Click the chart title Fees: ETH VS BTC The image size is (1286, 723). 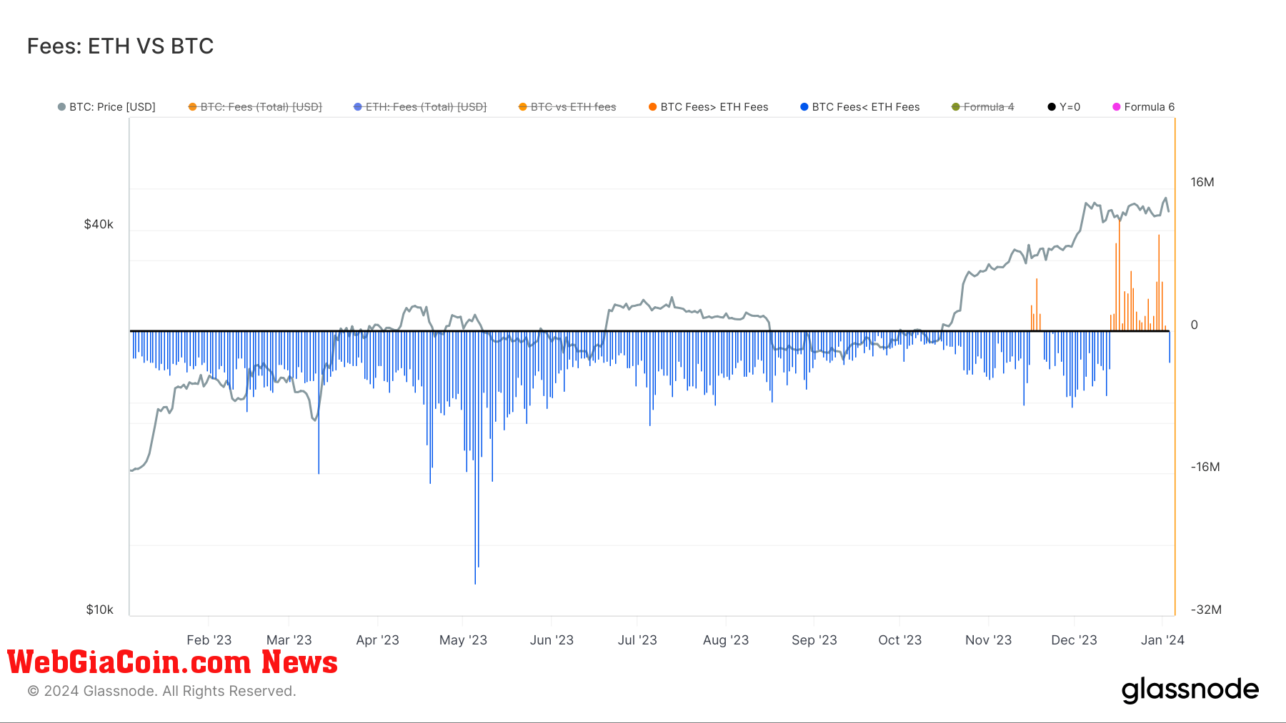[120, 46]
